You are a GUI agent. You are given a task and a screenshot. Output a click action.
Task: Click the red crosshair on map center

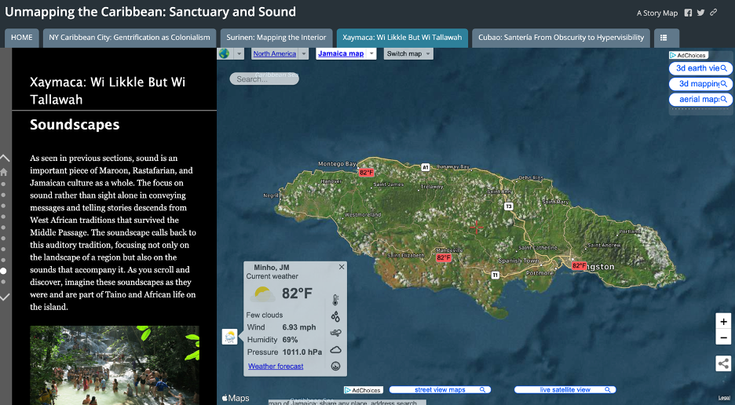[x=476, y=228]
